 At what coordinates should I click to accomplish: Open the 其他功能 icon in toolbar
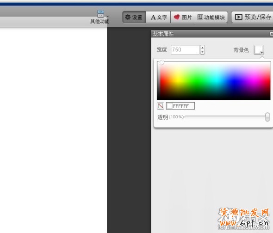[x=100, y=14]
